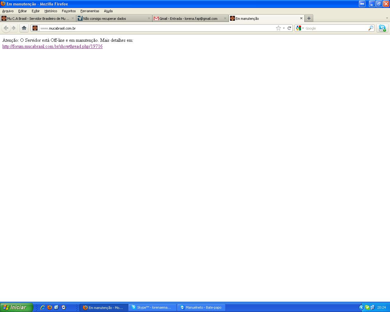This screenshot has height=312, width=390.
Task: Click the Home button in toolbar
Action: point(24,28)
